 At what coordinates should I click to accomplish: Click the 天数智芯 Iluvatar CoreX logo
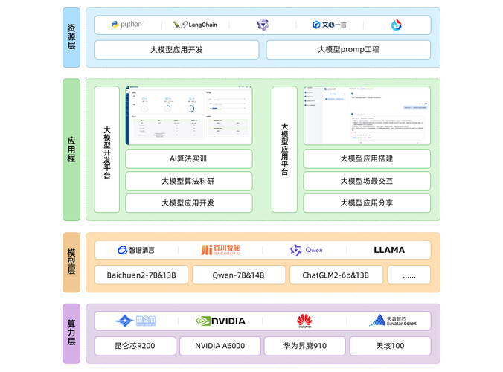coord(393,321)
